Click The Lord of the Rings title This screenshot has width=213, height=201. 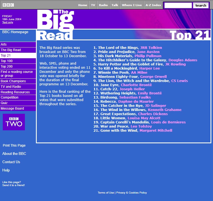(x=118, y=48)
